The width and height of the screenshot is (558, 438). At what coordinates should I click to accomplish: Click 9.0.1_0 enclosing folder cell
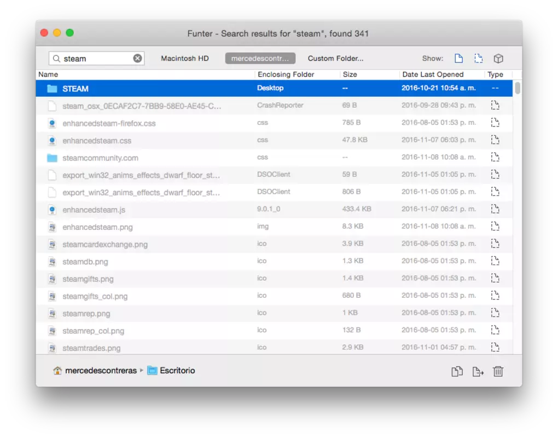[268, 209]
